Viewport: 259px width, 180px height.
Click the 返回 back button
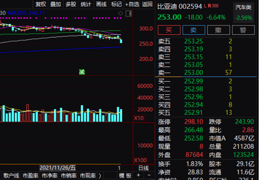147,4
